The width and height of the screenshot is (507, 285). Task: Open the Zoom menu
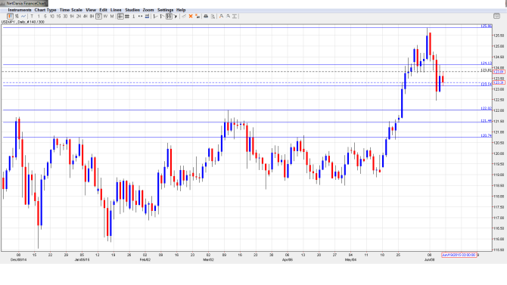pos(148,10)
